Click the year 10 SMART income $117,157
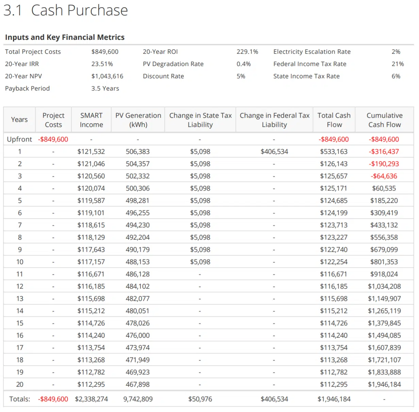This screenshot has height=412, width=419. click(x=91, y=262)
